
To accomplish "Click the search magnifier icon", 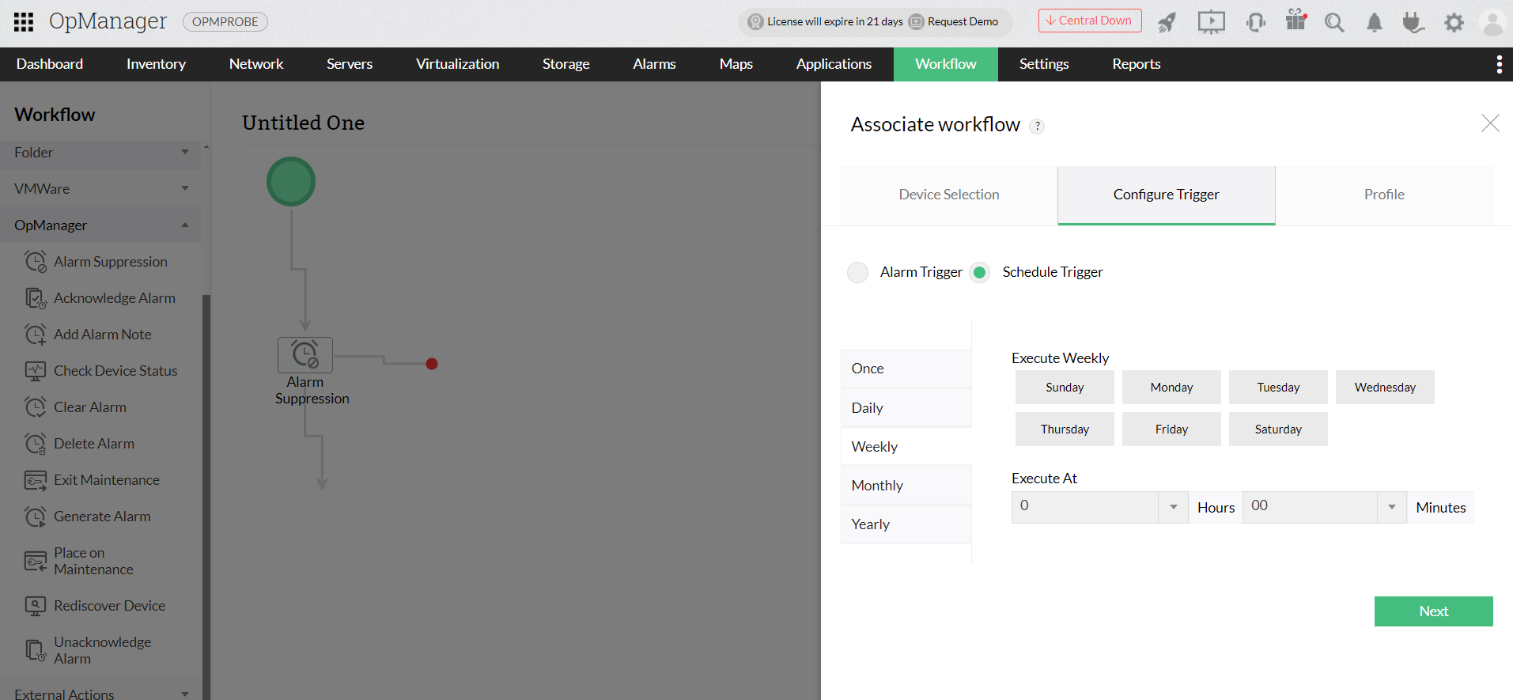I will 1334,22.
